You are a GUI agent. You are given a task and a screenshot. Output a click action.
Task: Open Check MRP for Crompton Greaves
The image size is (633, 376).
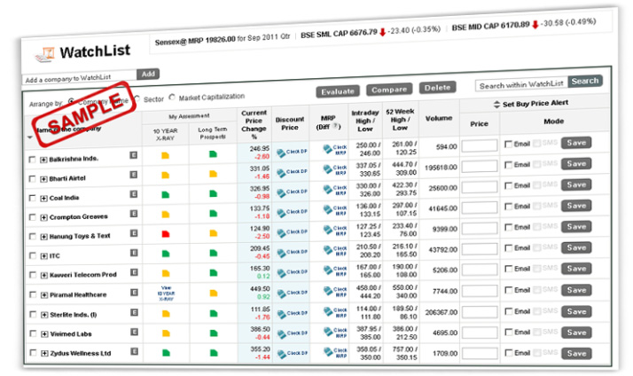click(335, 210)
